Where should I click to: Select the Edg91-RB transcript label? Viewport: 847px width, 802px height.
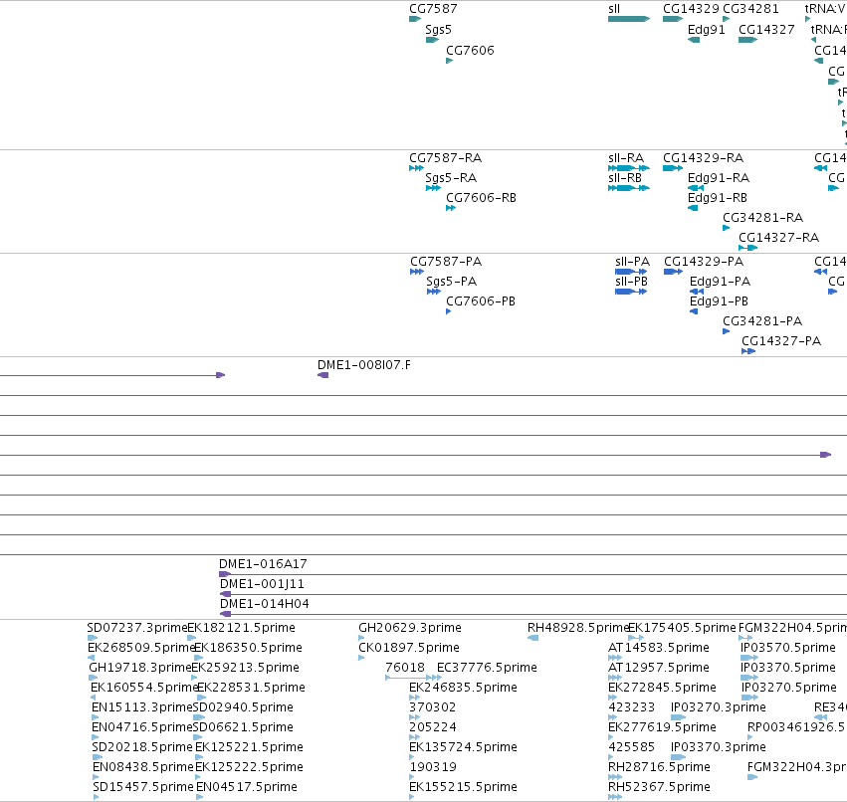[718, 198]
